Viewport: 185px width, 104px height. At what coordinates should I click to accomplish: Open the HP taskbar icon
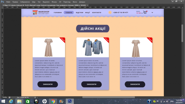click(x=44, y=101)
